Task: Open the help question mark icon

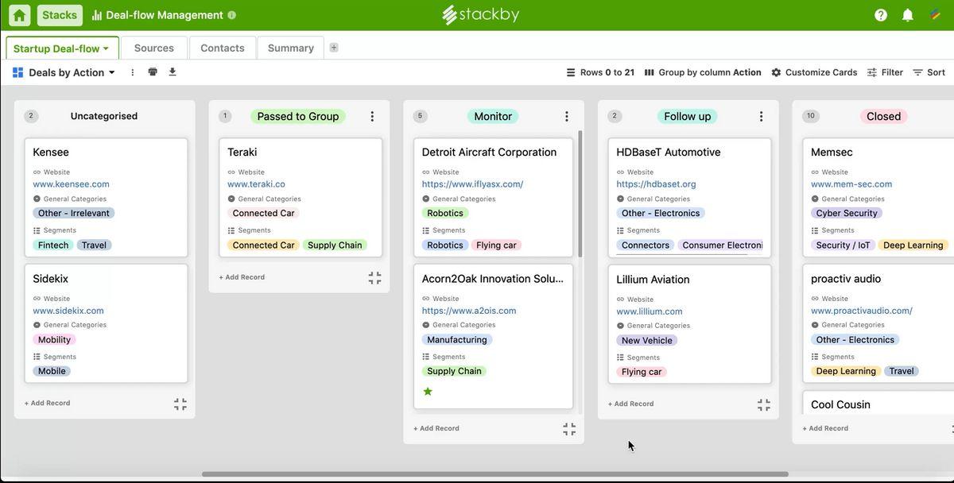Action: (x=881, y=15)
